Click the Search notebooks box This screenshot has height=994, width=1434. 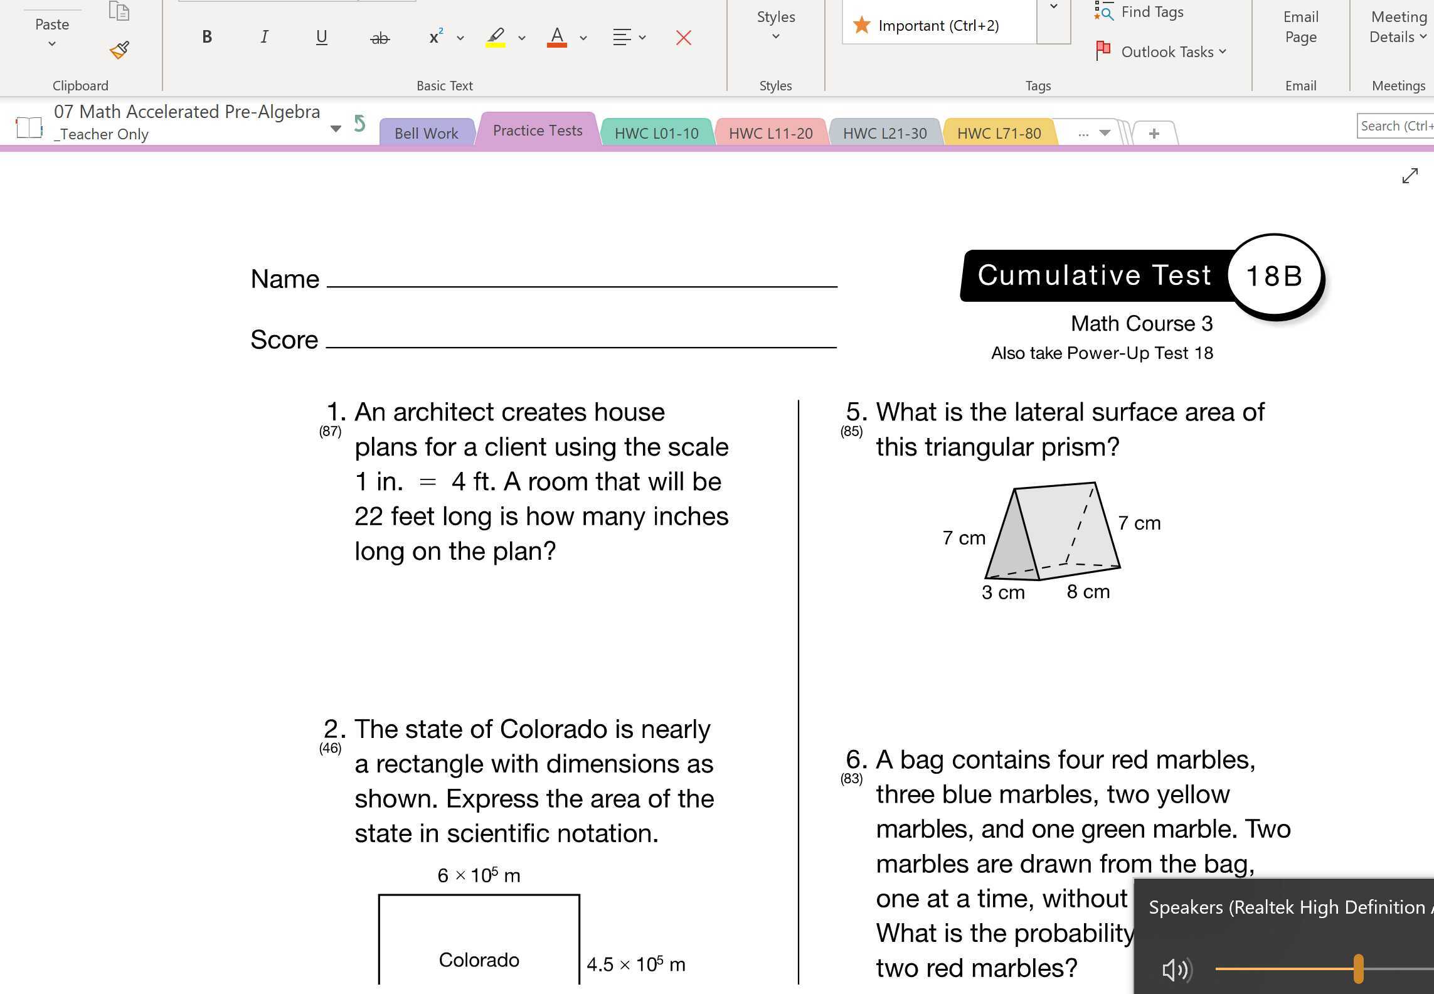pyautogui.click(x=1395, y=126)
